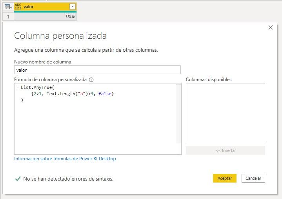Place cursor on the Text.Length formula line
Image resolution: width=282 pixels, height=199 pixels.
tap(73, 94)
